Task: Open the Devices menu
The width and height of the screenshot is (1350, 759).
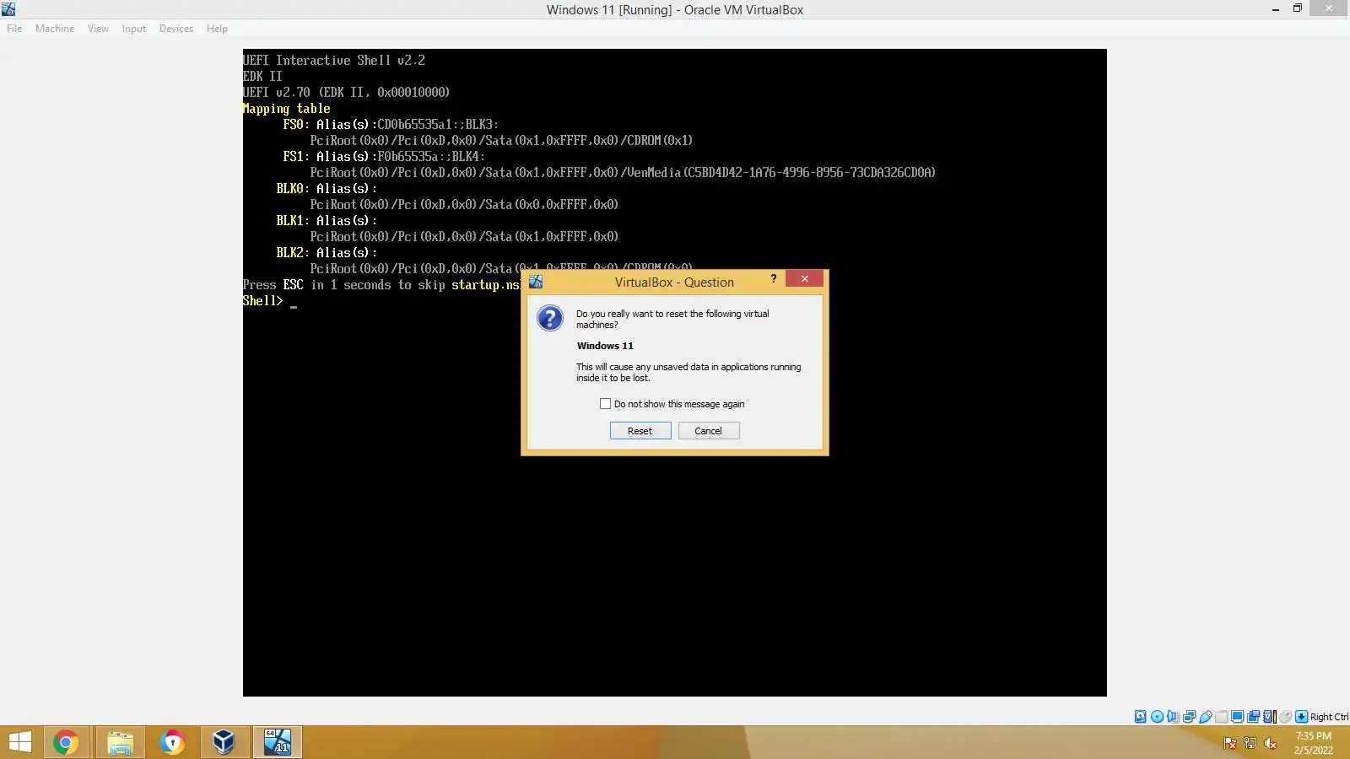Action: click(176, 29)
